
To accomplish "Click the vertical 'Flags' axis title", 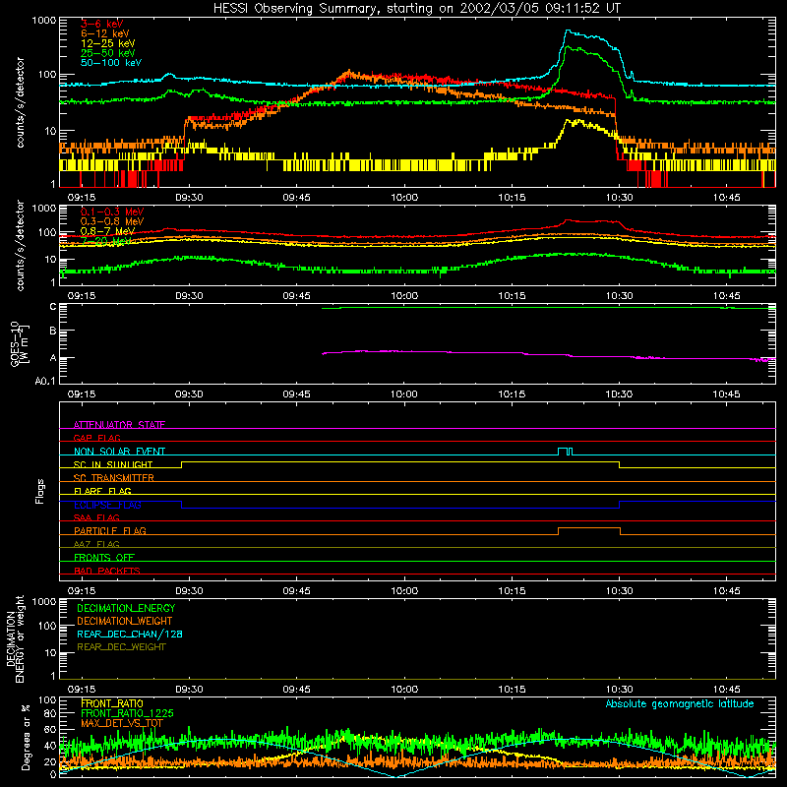I will pyautogui.click(x=39, y=491).
